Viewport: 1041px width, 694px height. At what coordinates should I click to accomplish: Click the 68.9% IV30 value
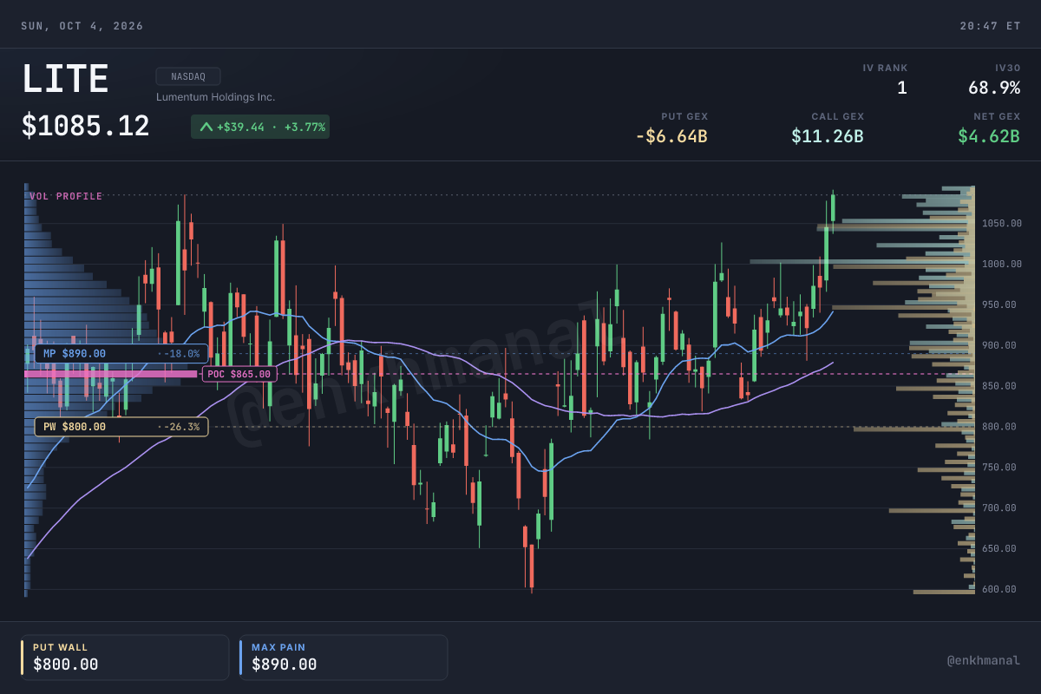click(994, 88)
